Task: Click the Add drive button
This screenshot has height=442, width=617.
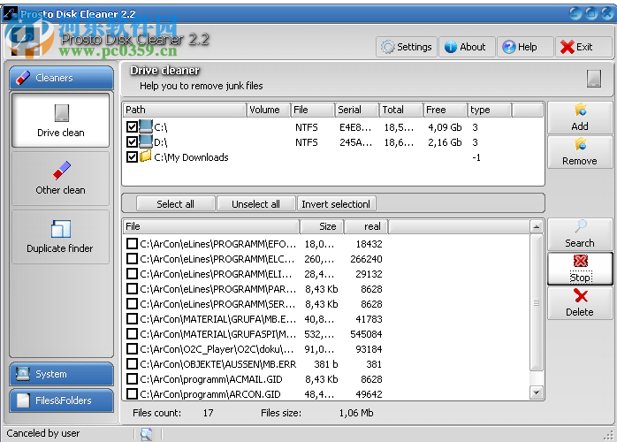Action: (x=580, y=118)
